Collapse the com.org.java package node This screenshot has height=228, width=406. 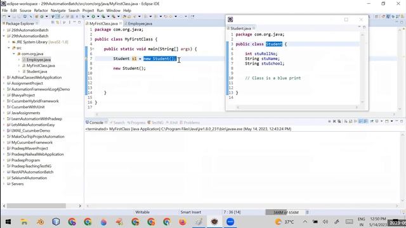[14, 54]
